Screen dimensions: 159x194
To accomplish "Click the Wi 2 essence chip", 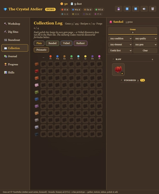I will (x=99, y=10).
